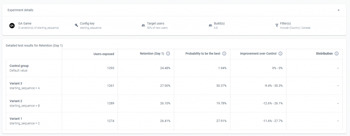Click 'Default value' under Control group

pyautogui.click(x=18, y=71)
